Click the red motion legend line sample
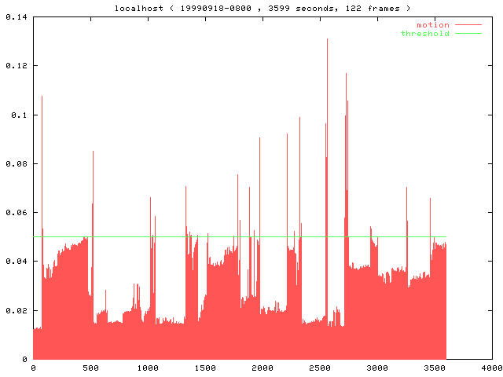Screen dimensions: 503x377 468,25
